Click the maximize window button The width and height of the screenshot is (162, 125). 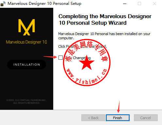click(139, 4)
